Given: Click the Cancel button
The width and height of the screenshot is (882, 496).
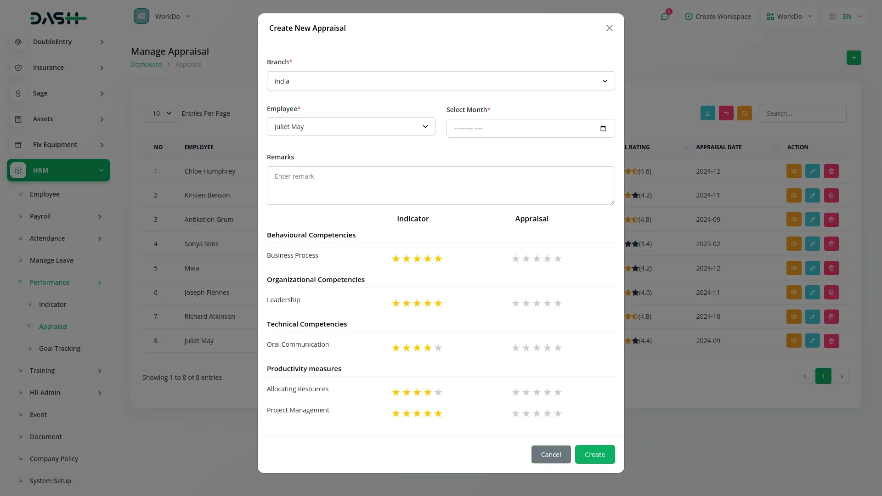Looking at the screenshot, I should 551,455.
